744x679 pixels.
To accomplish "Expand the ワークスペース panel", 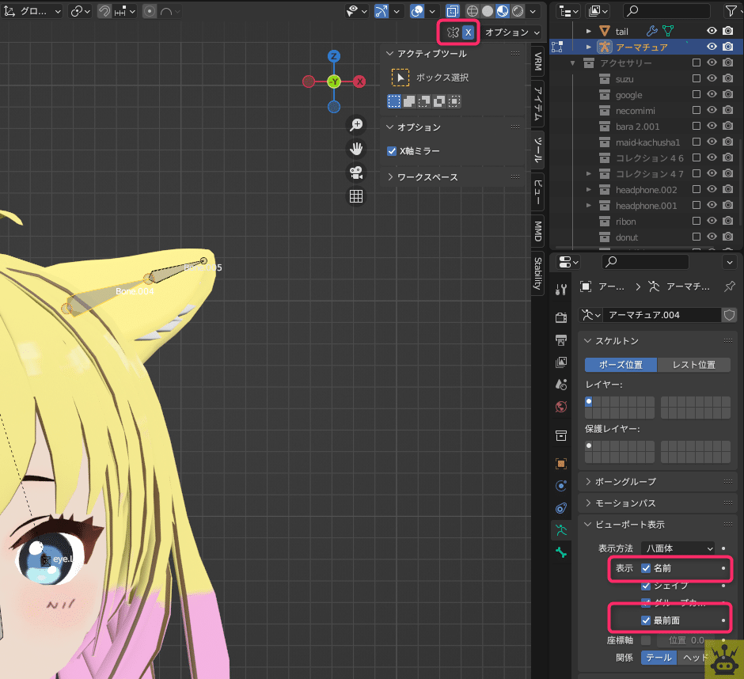I will pyautogui.click(x=389, y=177).
